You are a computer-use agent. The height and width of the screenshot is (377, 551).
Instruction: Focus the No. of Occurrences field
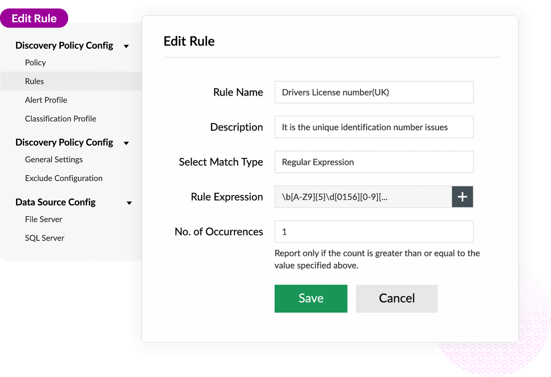[x=374, y=231]
